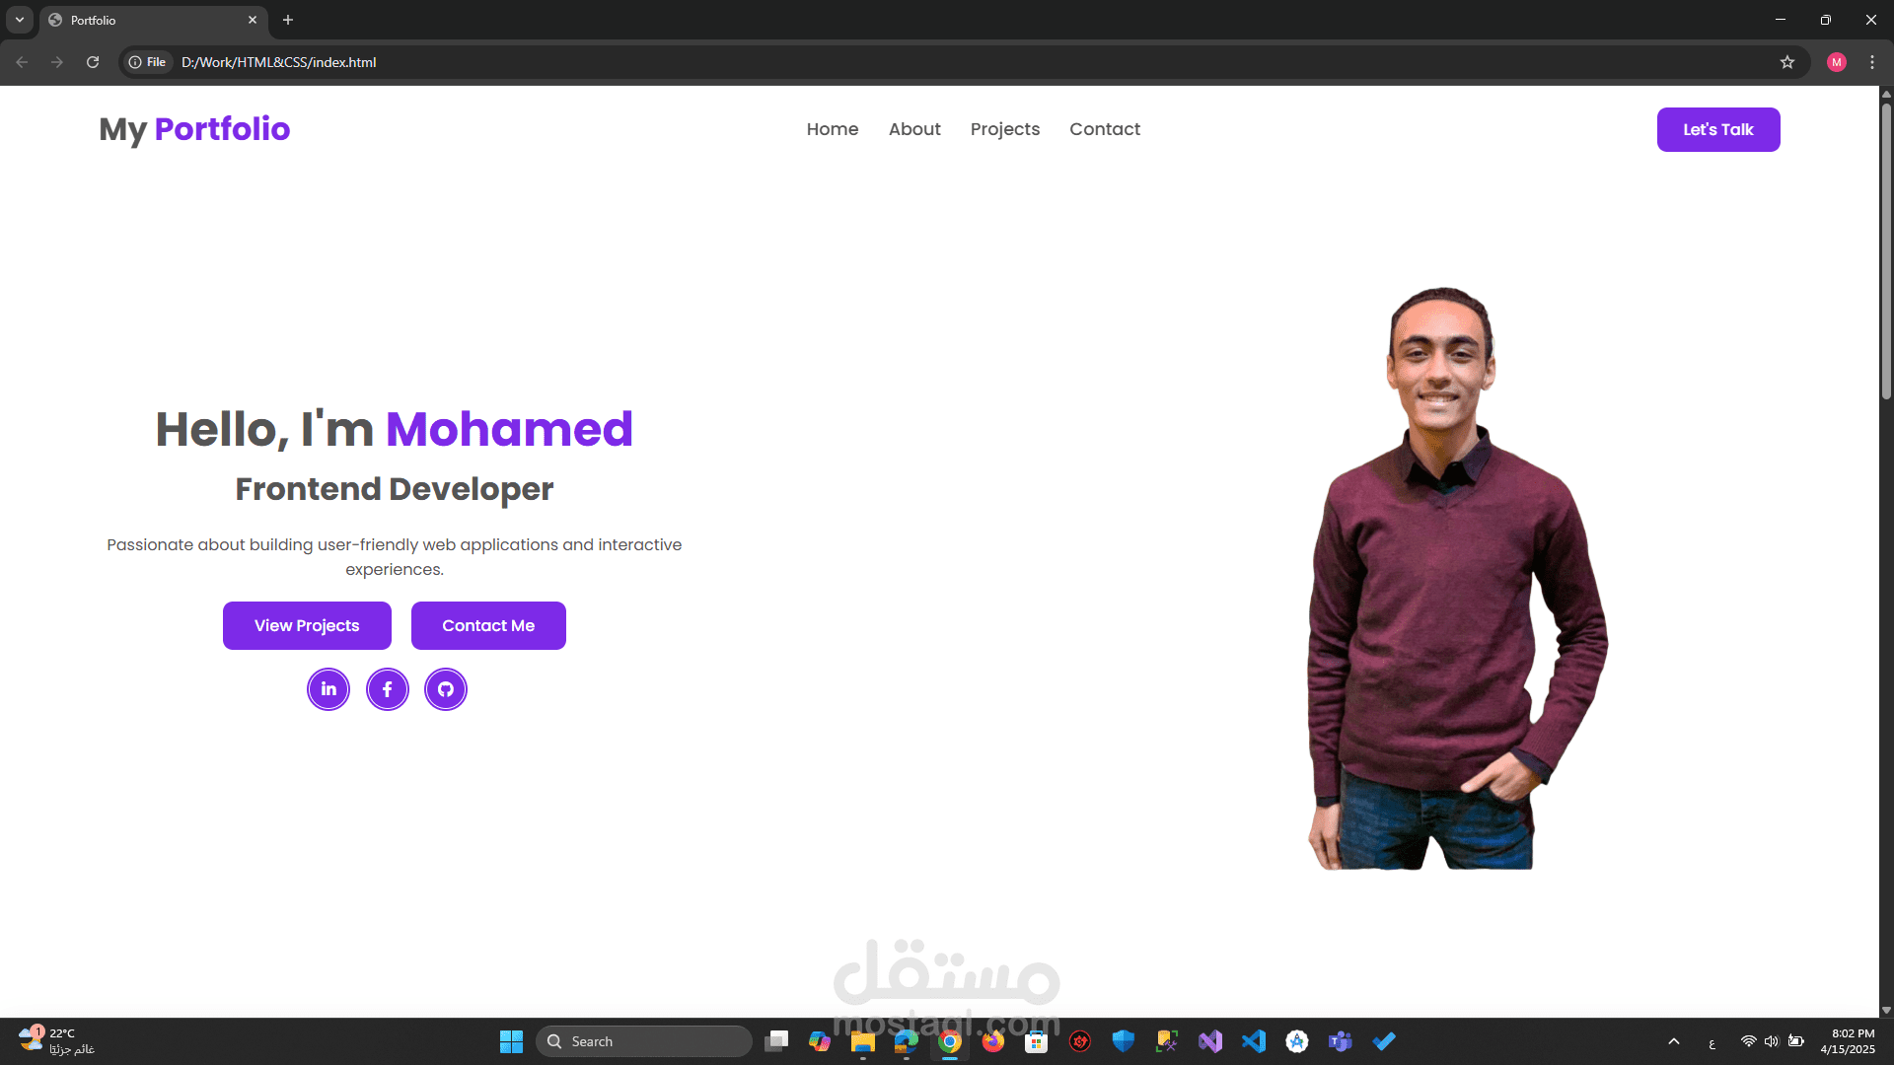Open the Windows Start menu

tap(511, 1041)
